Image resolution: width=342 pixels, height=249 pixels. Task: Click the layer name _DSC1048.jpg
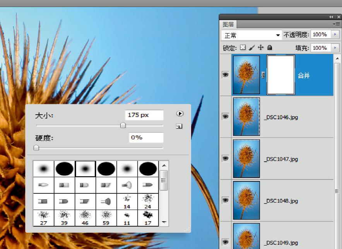click(x=281, y=201)
